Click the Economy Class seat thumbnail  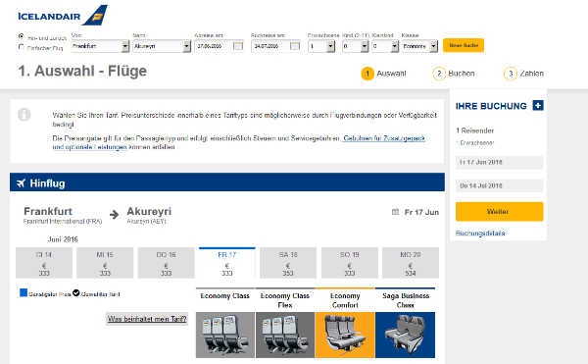click(225, 335)
